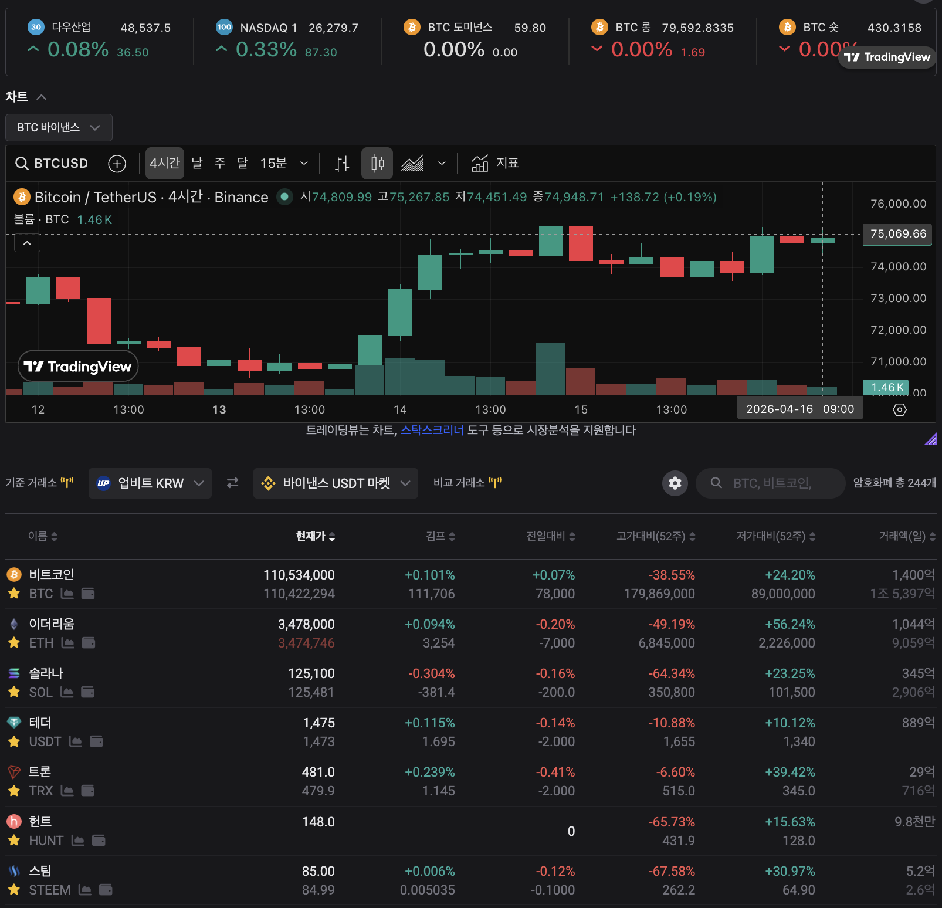Select the 4시간 interval
This screenshot has height=908, width=942.
point(165,163)
